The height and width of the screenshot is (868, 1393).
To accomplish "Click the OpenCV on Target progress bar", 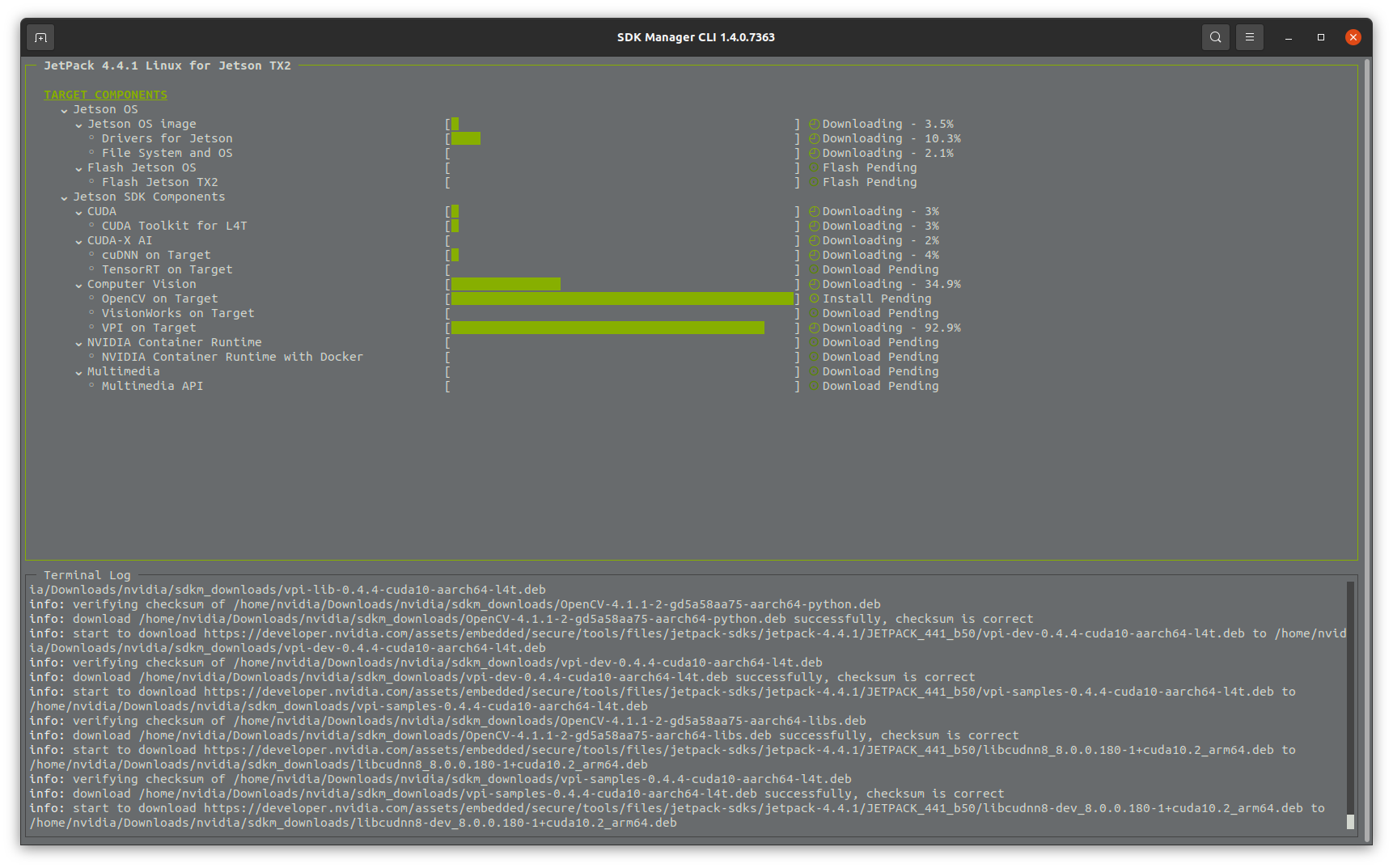I will coord(622,299).
